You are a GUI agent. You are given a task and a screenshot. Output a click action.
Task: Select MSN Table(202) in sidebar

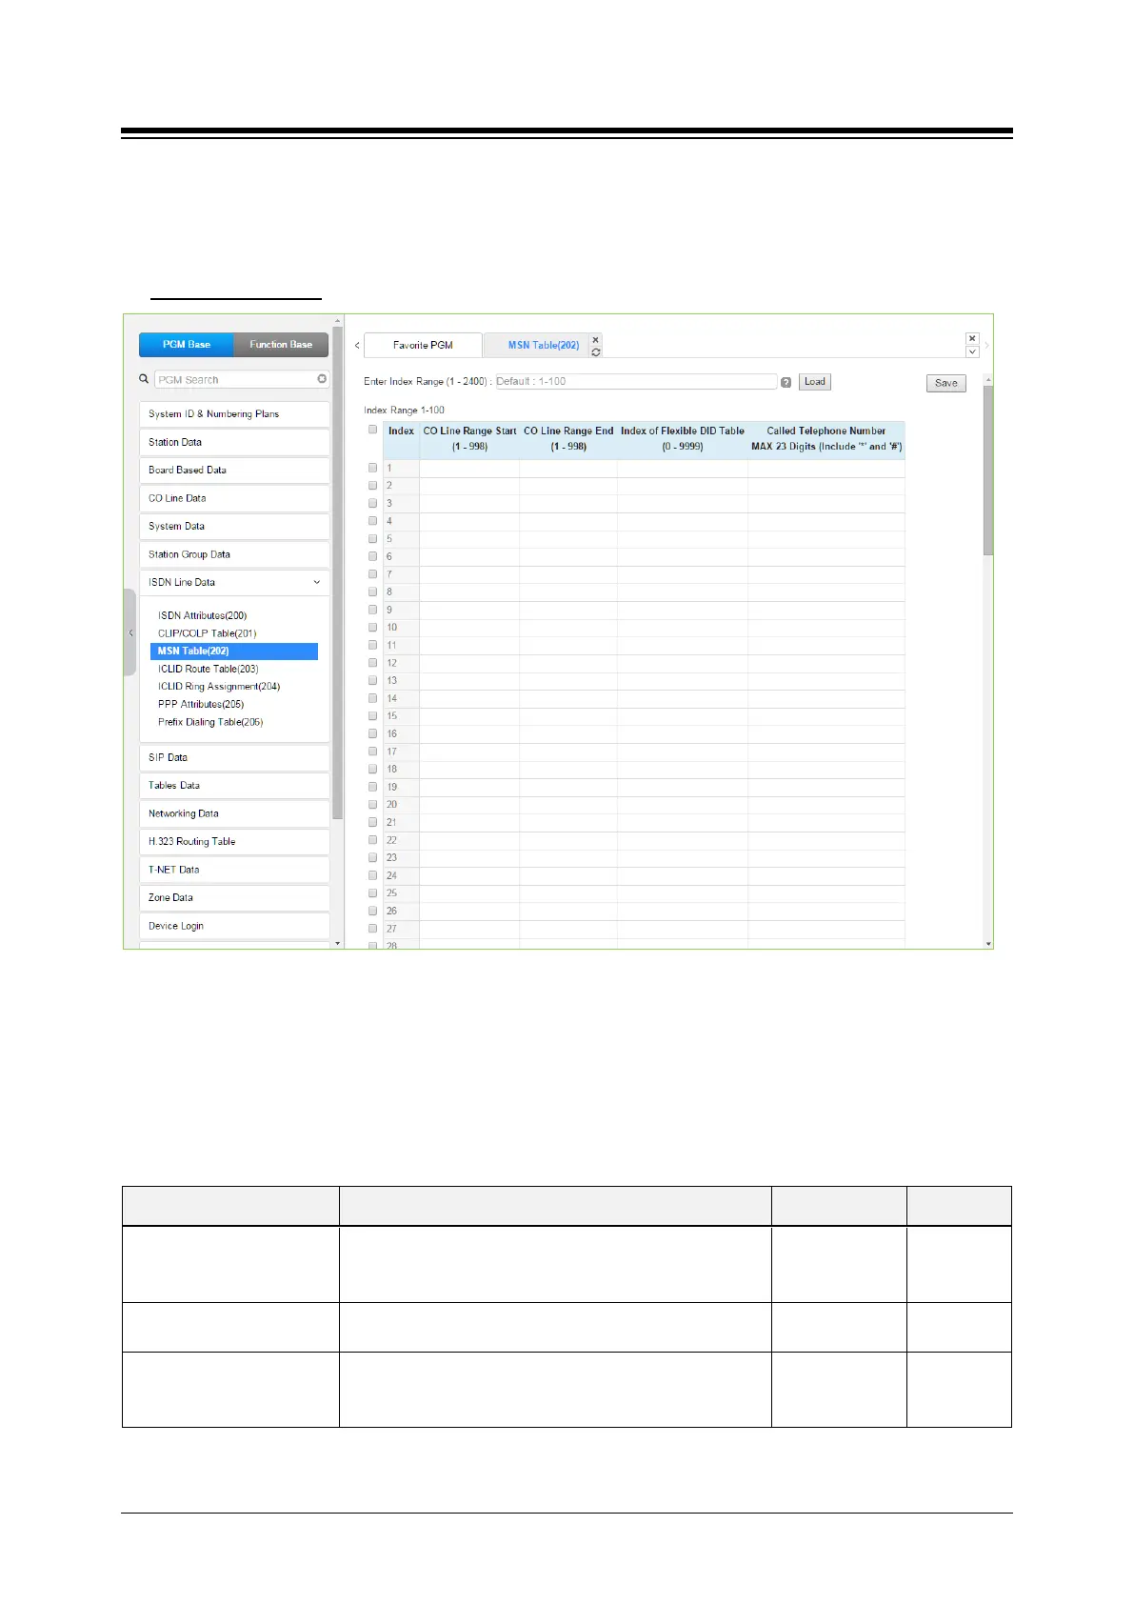[x=234, y=652]
